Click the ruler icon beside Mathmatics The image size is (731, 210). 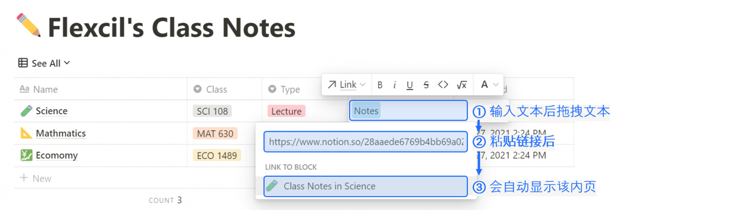pyautogui.click(x=26, y=134)
